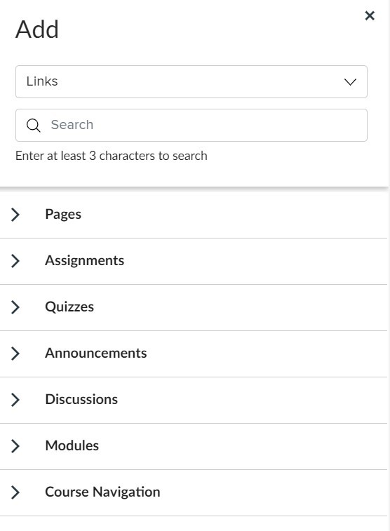The image size is (390, 531).
Task: Expand the Pages chevron
Action: (x=15, y=215)
